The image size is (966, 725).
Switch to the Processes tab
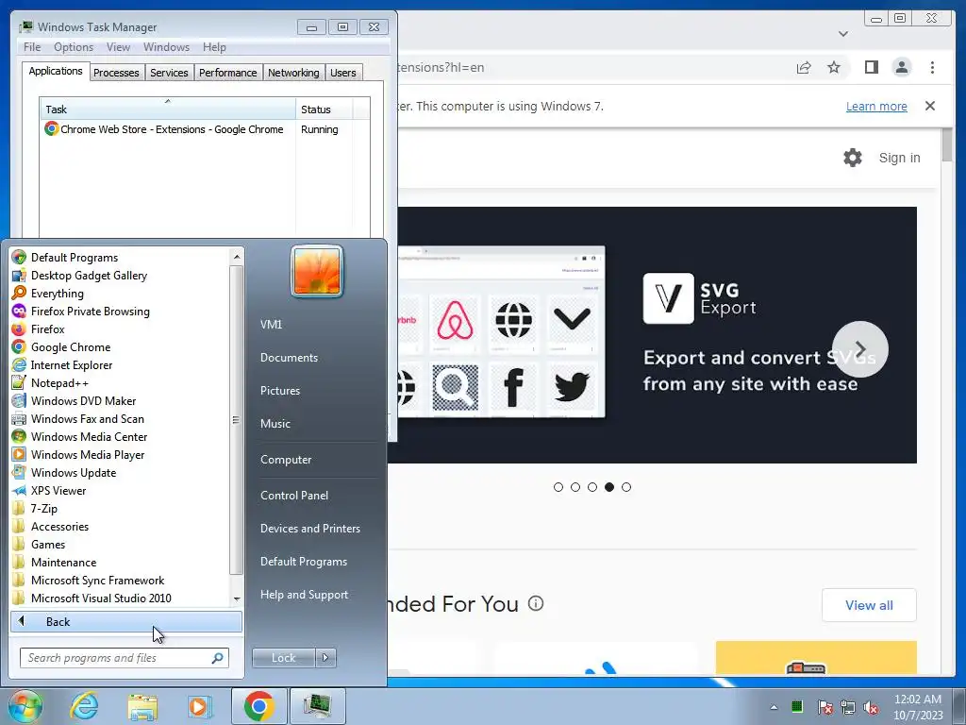(116, 72)
